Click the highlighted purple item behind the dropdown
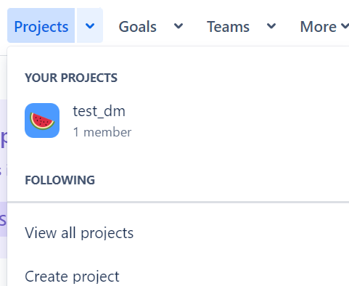The height and width of the screenshot is (286, 349). (4, 219)
